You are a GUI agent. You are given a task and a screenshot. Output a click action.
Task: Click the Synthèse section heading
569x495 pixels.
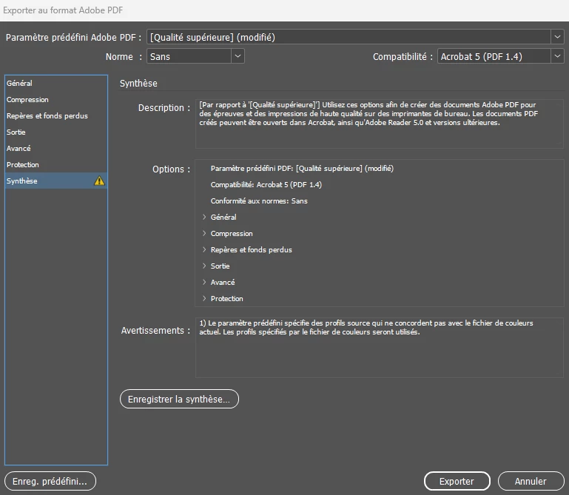pyautogui.click(x=138, y=84)
